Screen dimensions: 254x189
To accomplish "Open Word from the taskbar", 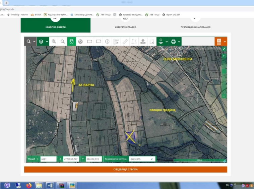I will 50,185.
